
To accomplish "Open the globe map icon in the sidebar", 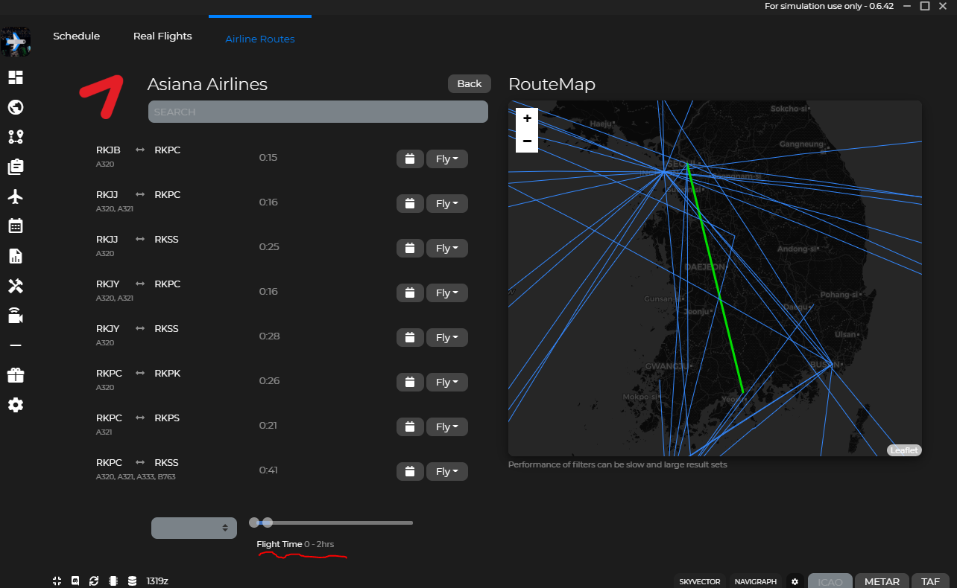I will 16,107.
